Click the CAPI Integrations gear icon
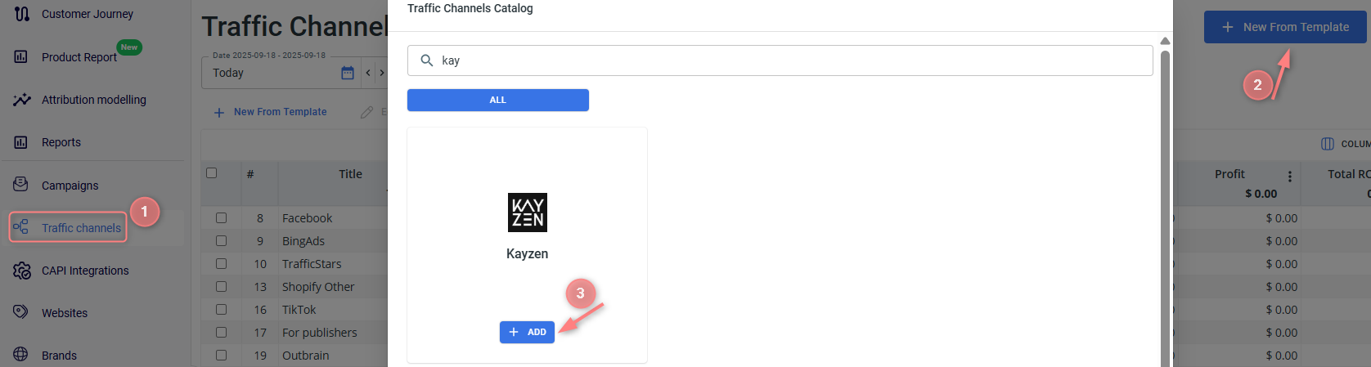Image resolution: width=1371 pixels, height=367 pixels. click(22, 271)
